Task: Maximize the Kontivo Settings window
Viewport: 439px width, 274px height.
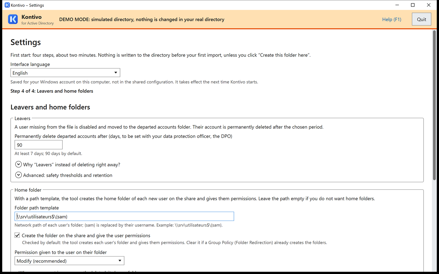Action: coord(413,5)
